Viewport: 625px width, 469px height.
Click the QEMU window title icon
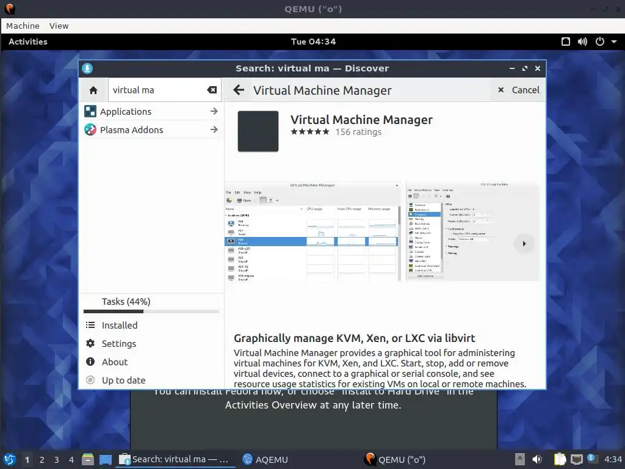pyautogui.click(x=9, y=9)
